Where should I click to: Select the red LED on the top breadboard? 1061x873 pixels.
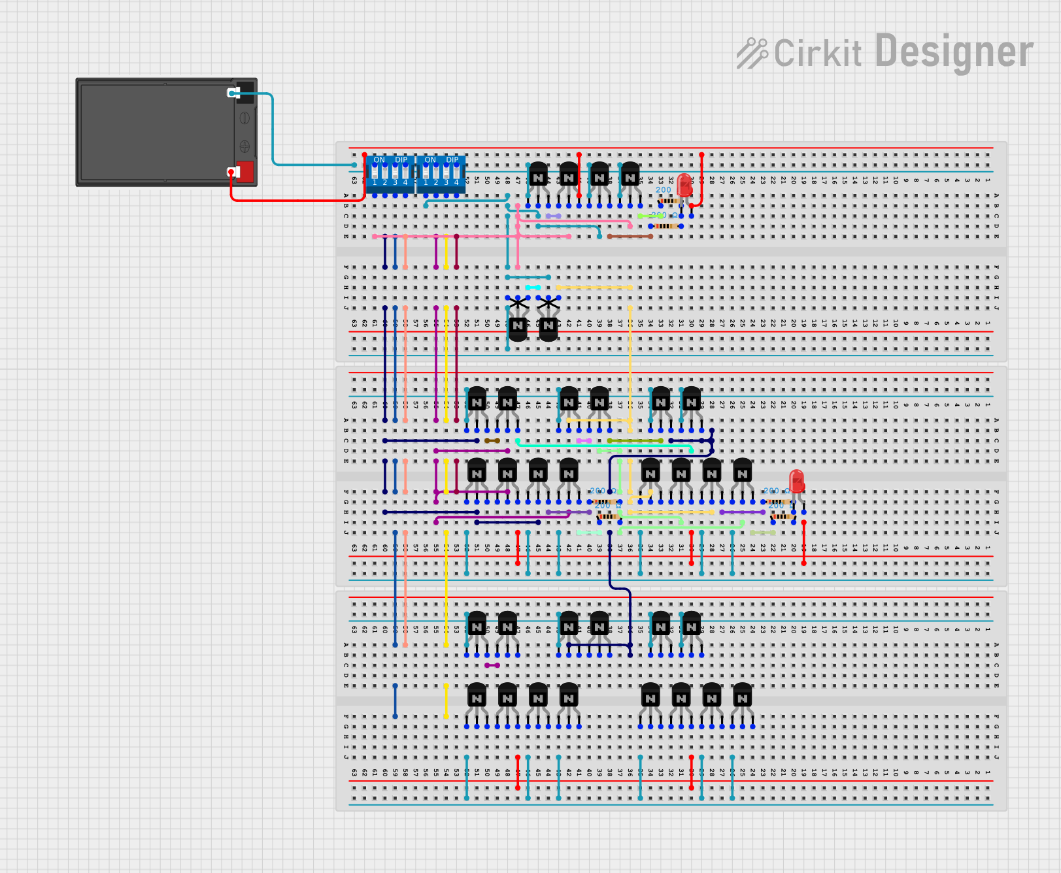[684, 186]
